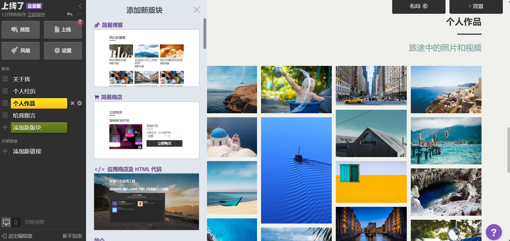Click the 预览 preview button

tap(21, 30)
